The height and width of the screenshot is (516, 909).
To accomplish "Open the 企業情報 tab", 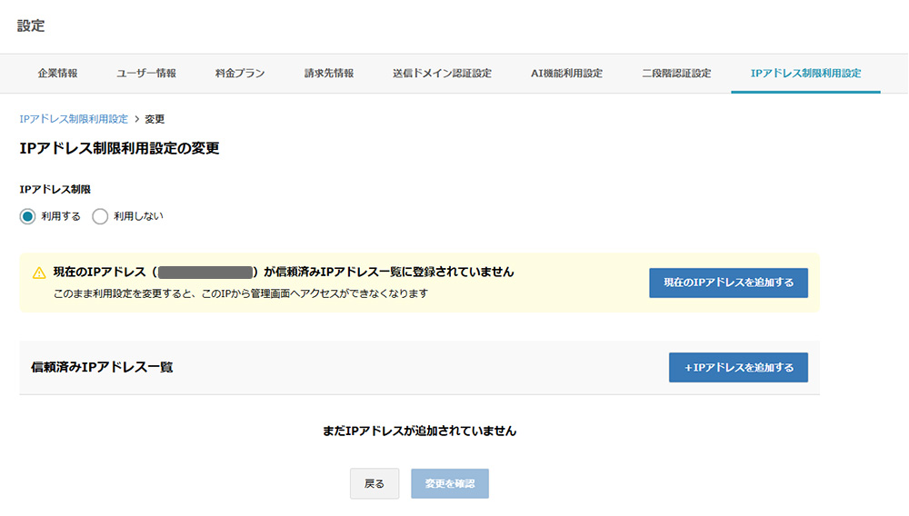I will point(57,74).
